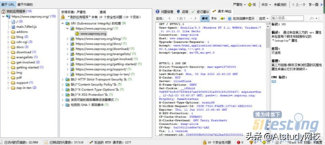The width and height of the screenshot is (325, 145).
Task: Click the 在浏览器中显示 globe icon
Action: (230, 18)
